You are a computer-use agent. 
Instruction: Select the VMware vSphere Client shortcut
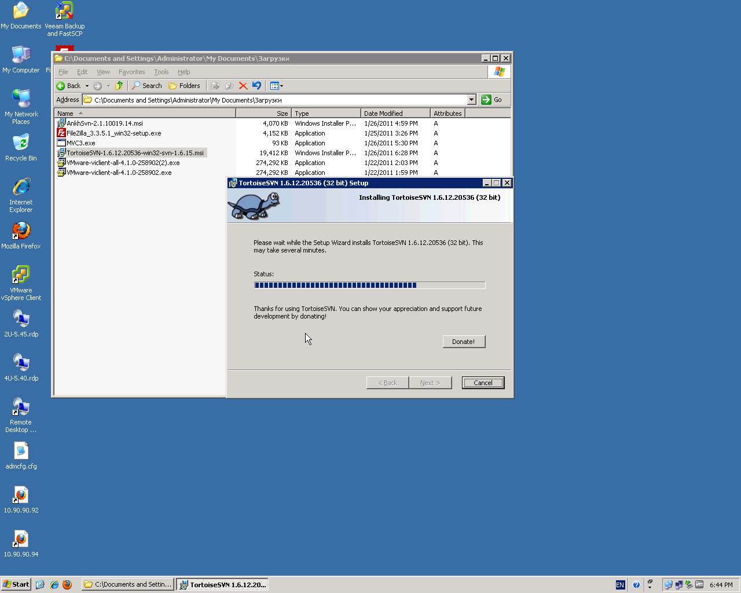[x=21, y=283]
